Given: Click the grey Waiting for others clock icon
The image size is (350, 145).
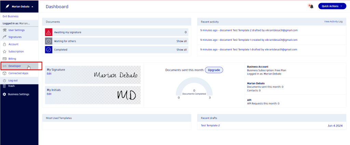Looking at the screenshot, I should coord(49,41).
